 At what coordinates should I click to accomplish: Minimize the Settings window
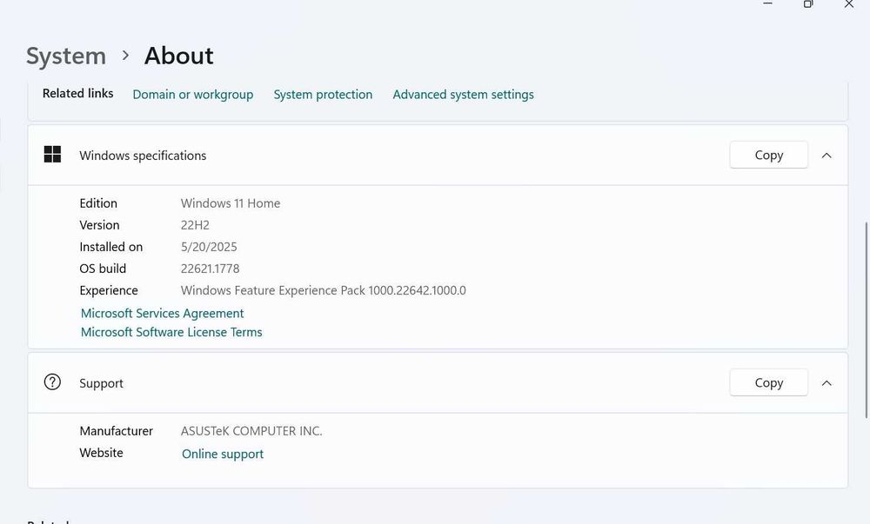[x=768, y=4]
